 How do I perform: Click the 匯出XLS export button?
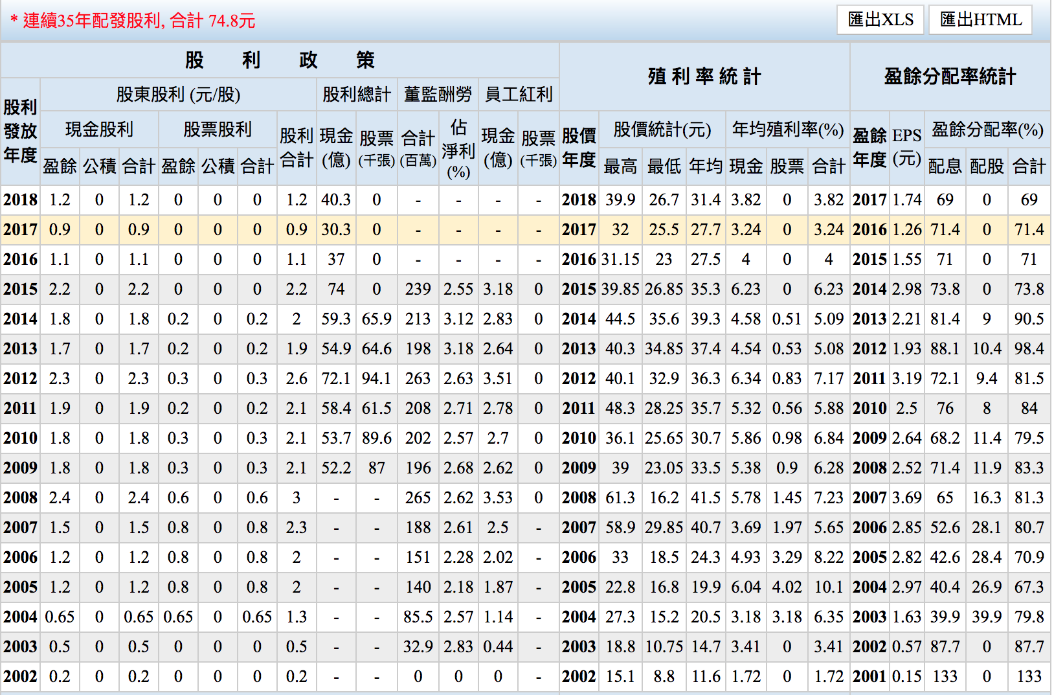[x=880, y=20]
